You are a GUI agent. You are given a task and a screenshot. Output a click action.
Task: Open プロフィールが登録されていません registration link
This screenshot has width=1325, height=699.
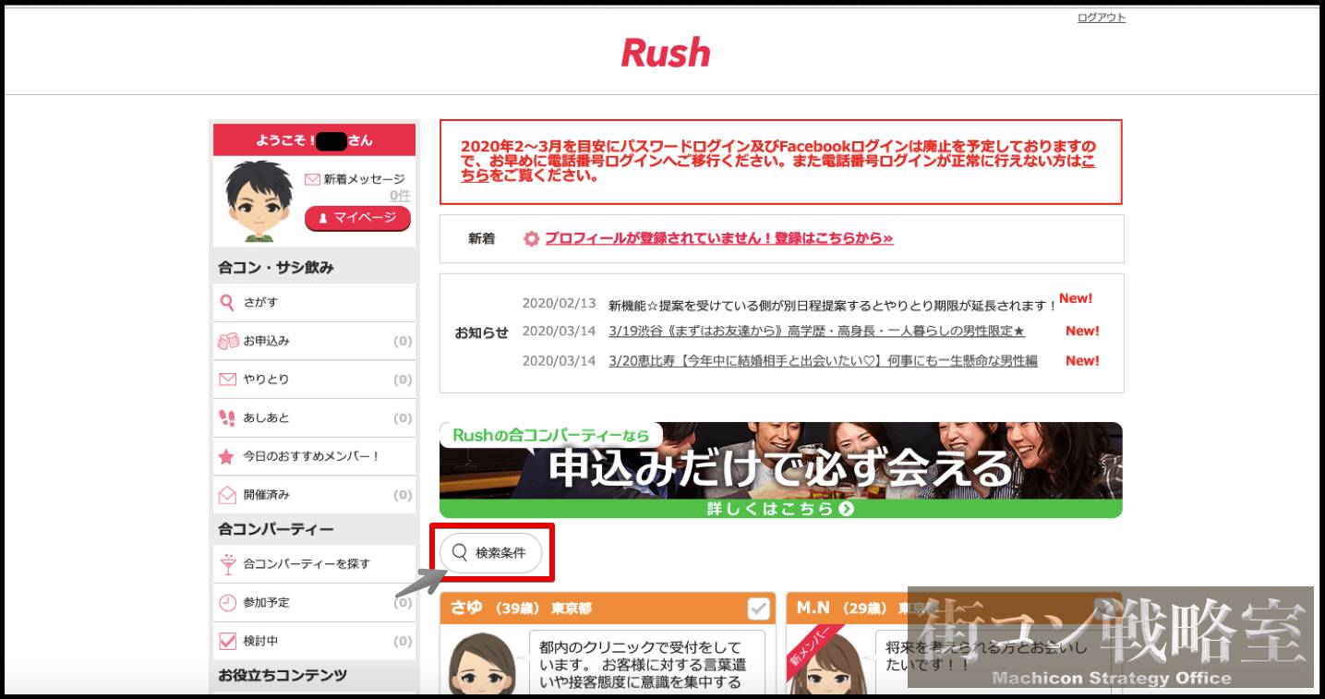pyautogui.click(x=718, y=238)
